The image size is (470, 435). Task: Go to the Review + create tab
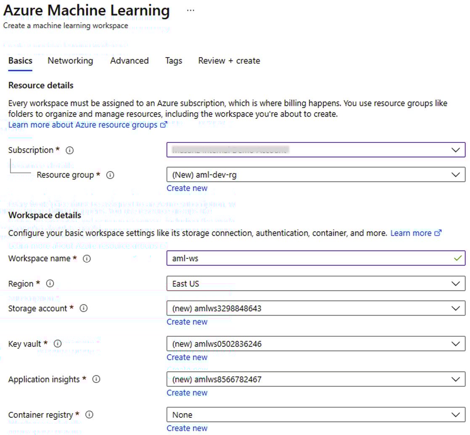[x=229, y=61]
